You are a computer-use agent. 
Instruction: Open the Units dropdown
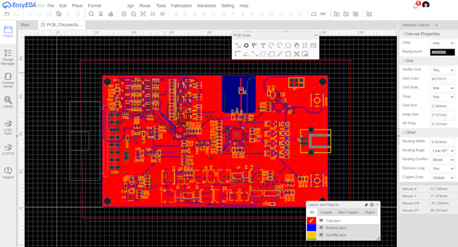tap(443, 43)
